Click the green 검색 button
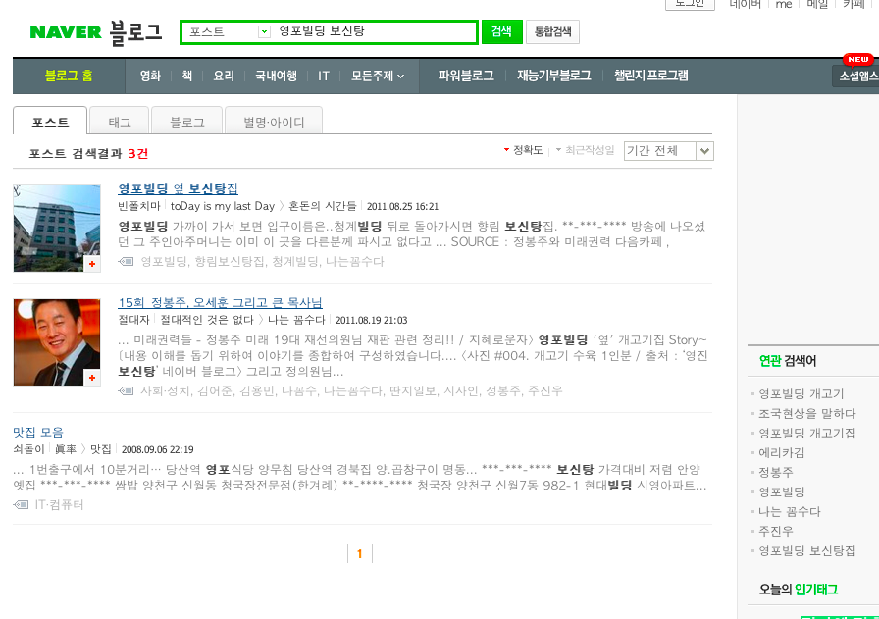The image size is (879, 619). (501, 32)
